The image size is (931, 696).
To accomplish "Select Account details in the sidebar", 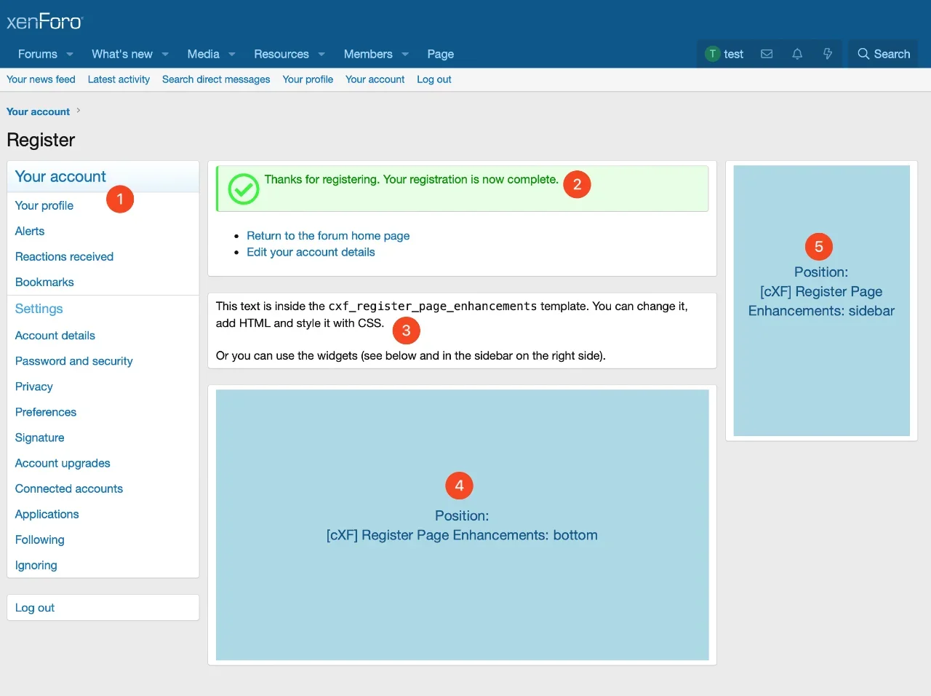I will pos(55,335).
